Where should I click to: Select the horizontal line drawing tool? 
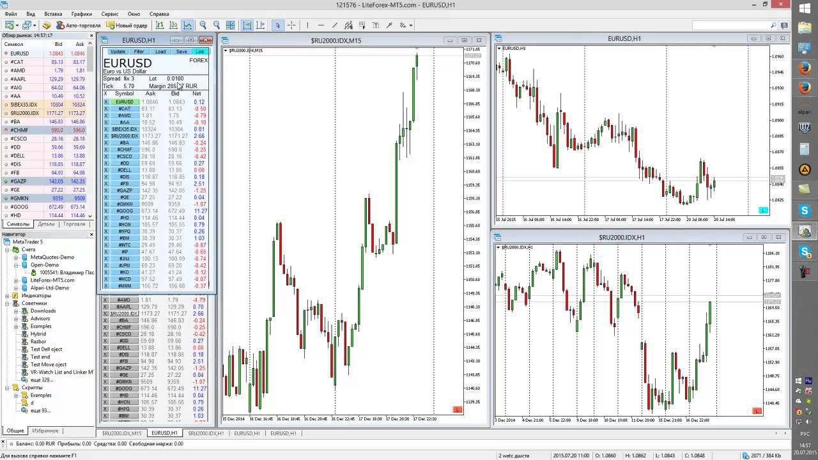321,25
